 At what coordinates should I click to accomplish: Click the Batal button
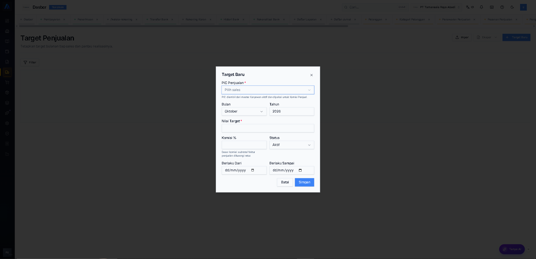pos(285,182)
